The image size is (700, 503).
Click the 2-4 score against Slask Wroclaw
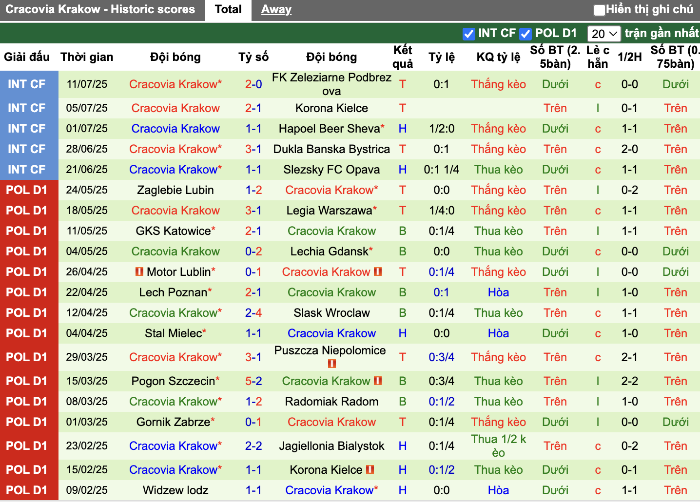tap(253, 313)
